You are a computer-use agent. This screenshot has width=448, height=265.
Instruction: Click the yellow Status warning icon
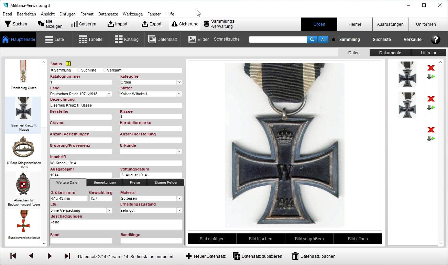pos(68,64)
